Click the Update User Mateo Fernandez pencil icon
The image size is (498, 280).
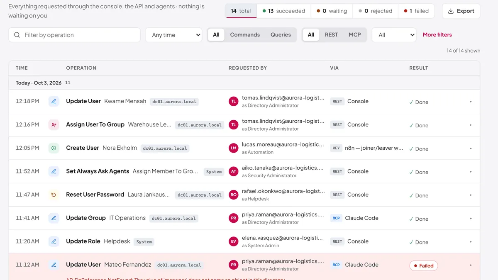tap(54, 264)
